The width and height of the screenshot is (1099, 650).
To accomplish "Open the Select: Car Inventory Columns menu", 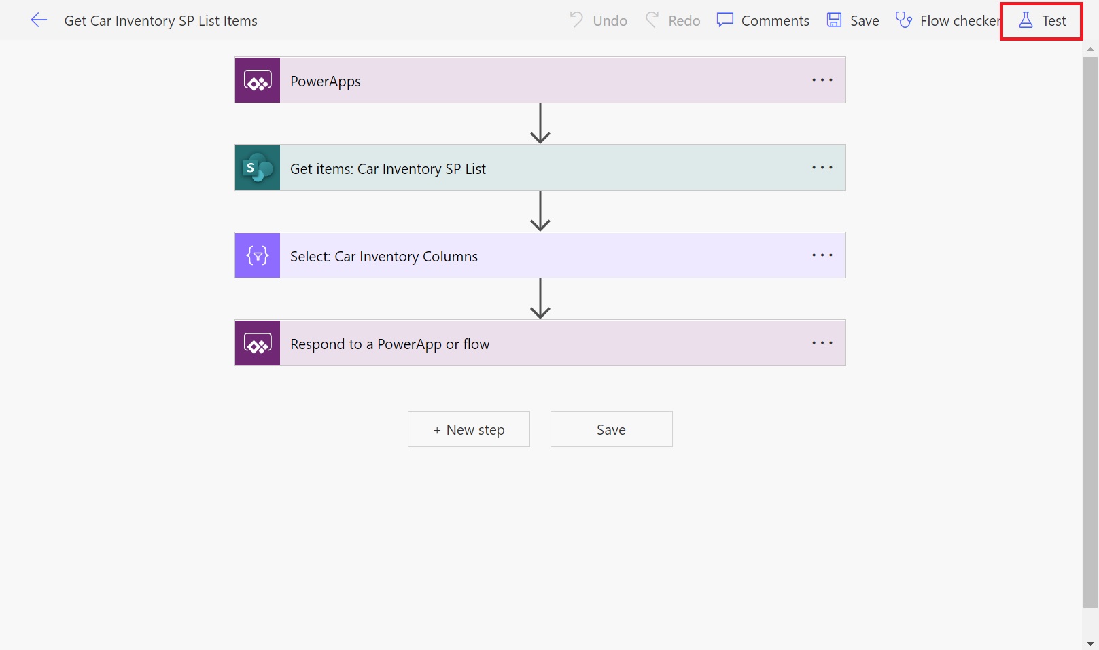I will [x=822, y=255].
